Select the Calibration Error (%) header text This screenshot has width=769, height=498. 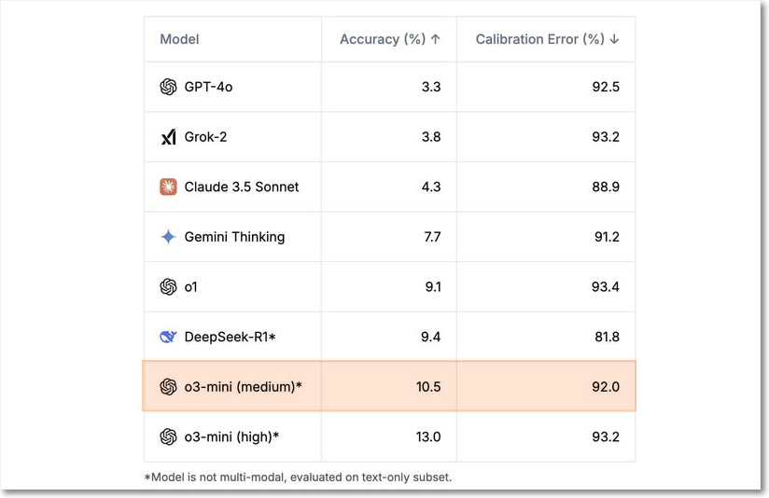[x=540, y=39]
